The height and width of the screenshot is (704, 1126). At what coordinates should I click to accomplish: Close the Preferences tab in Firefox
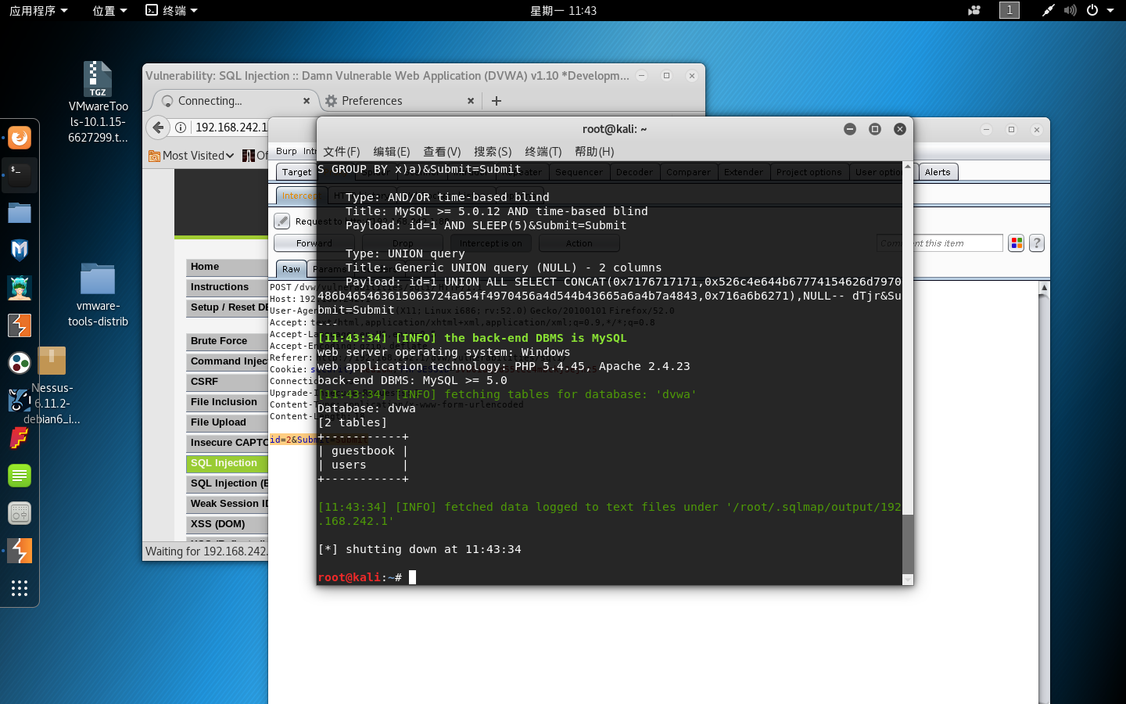[x=471, y=101]
